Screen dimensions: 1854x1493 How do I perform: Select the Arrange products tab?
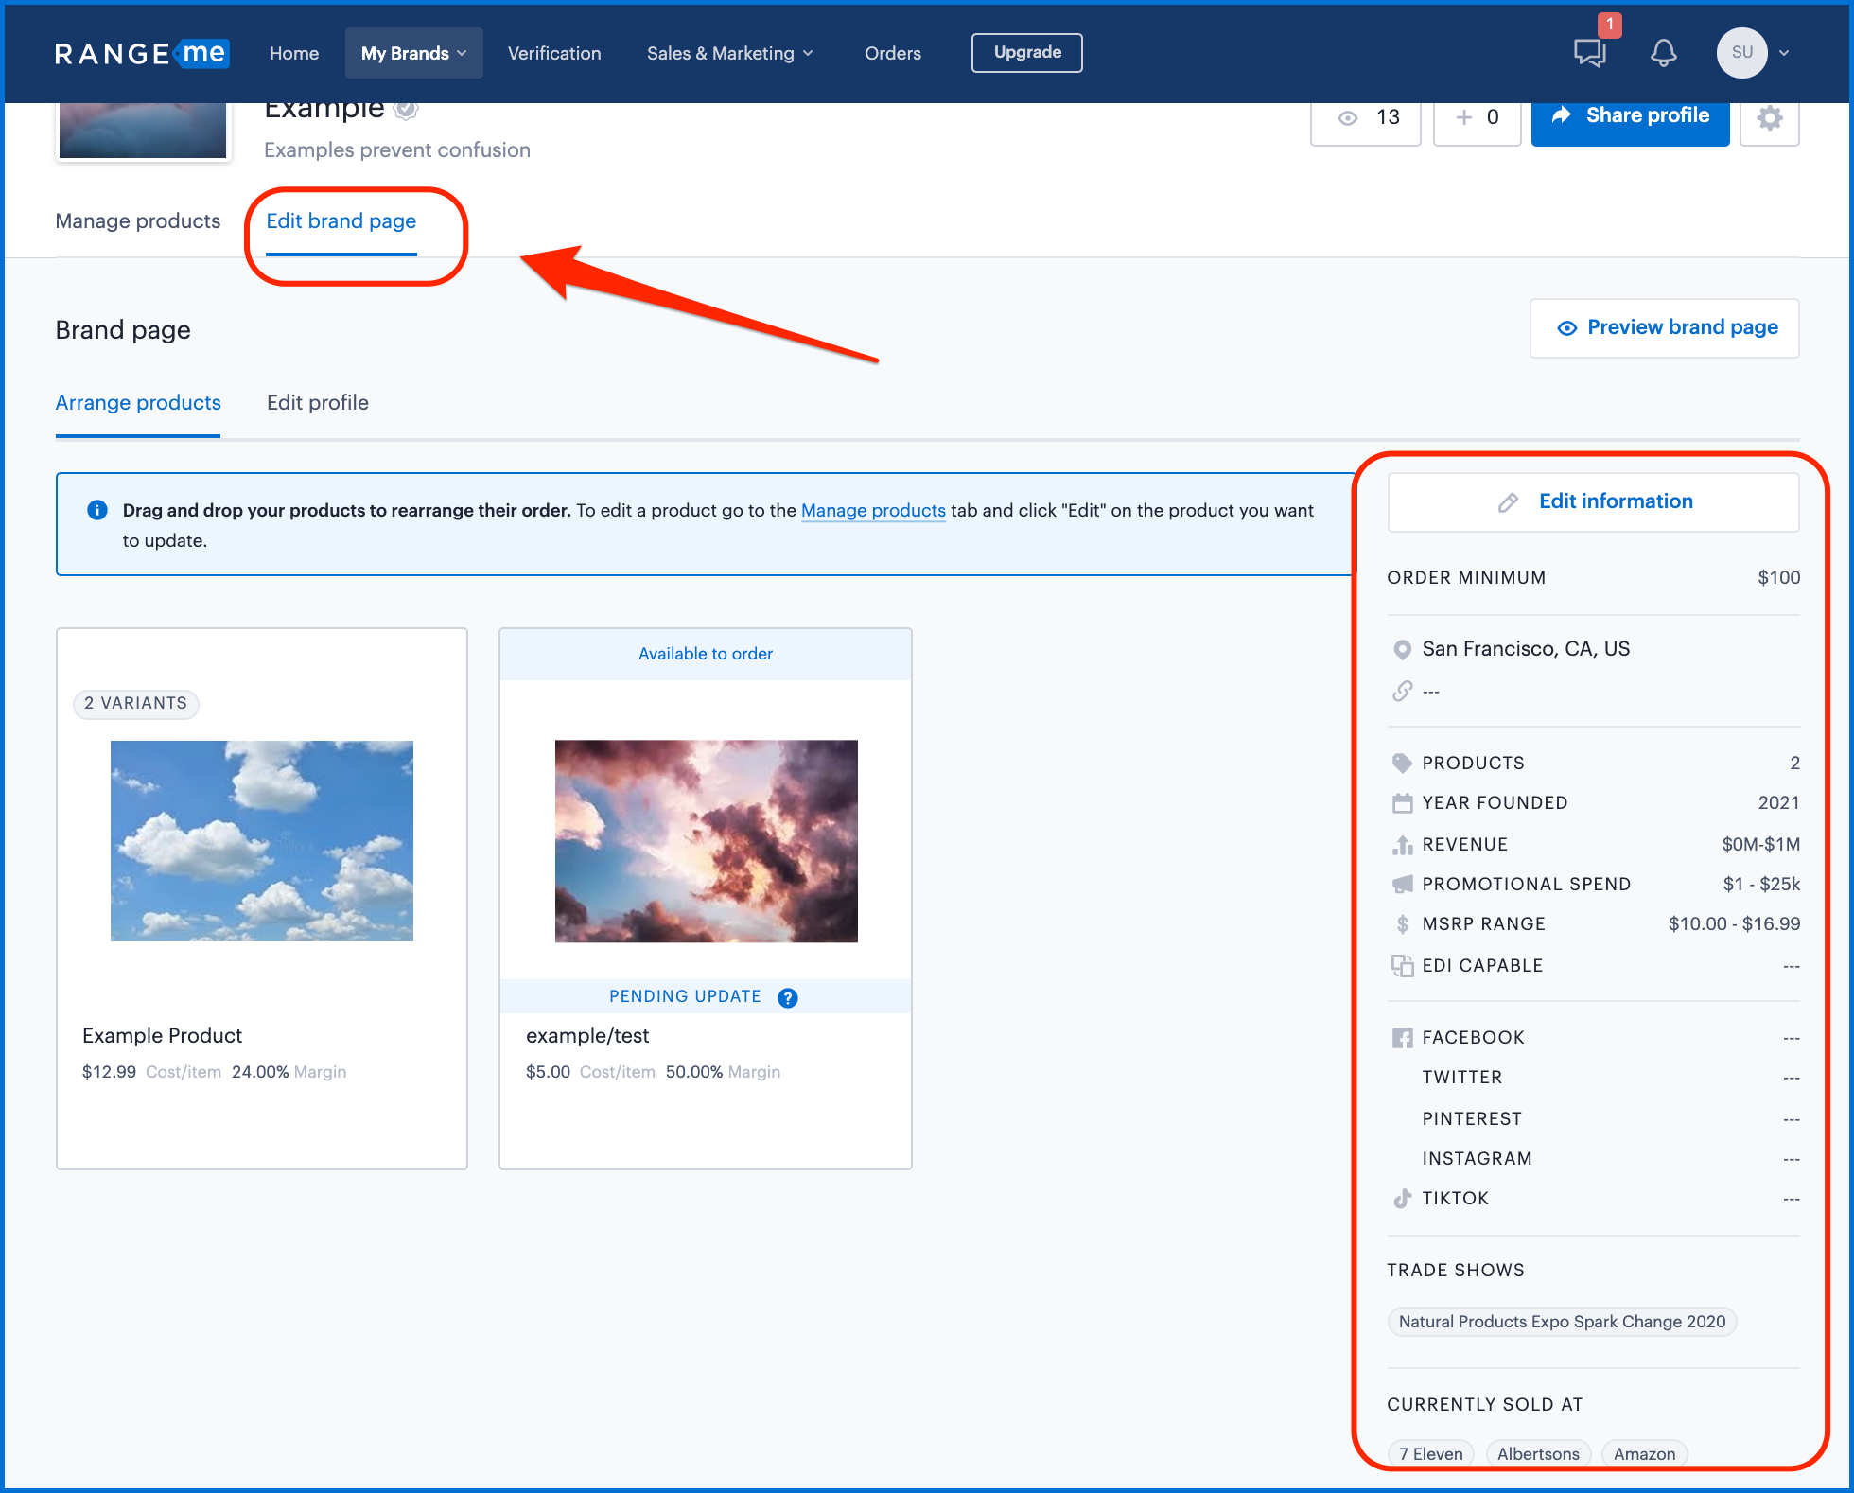click(x=137, y=402)
